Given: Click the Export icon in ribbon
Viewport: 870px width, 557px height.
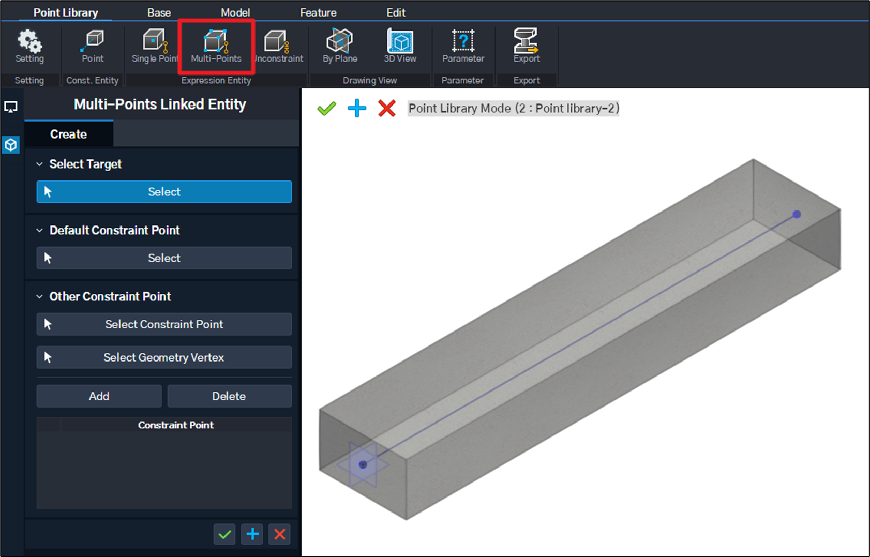Looking at the screenshot, I should pyautogui.click(x=526, y=46).
